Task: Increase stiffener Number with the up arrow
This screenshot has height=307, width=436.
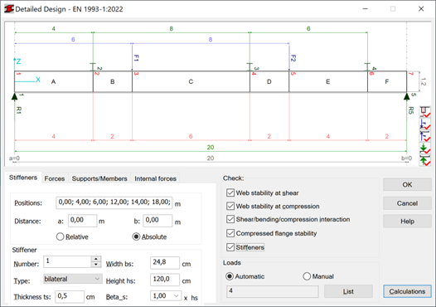Action: 96,259
